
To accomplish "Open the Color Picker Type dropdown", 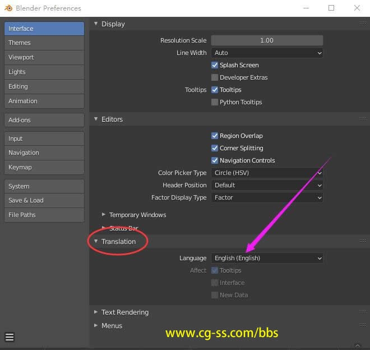I will pos(267,173).
